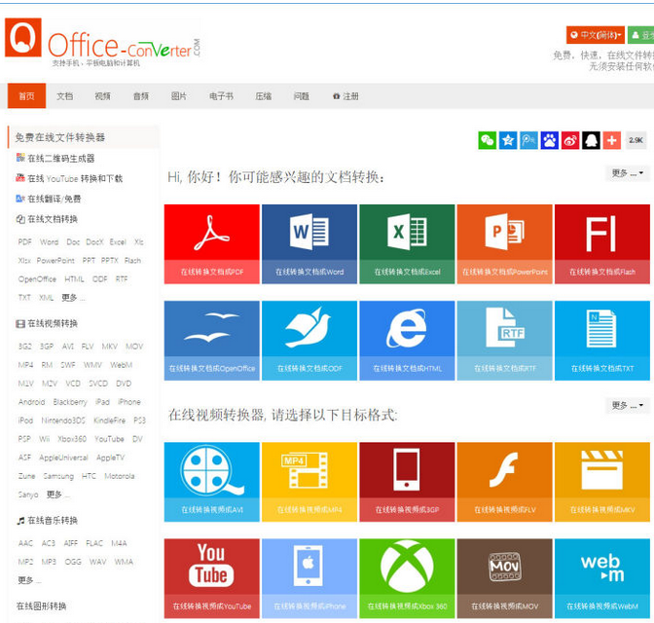This screenshot has width=654, height=623.
Task: Open the 文档 navigation tab
Action: (64, 96)
